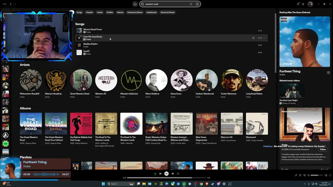
Task: Open the Browse icon next to search
Action: 197,4
